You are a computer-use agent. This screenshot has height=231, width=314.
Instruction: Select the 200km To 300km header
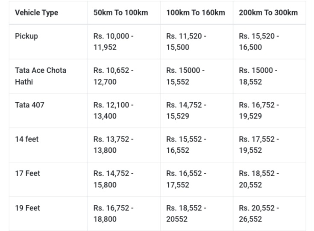268,12
